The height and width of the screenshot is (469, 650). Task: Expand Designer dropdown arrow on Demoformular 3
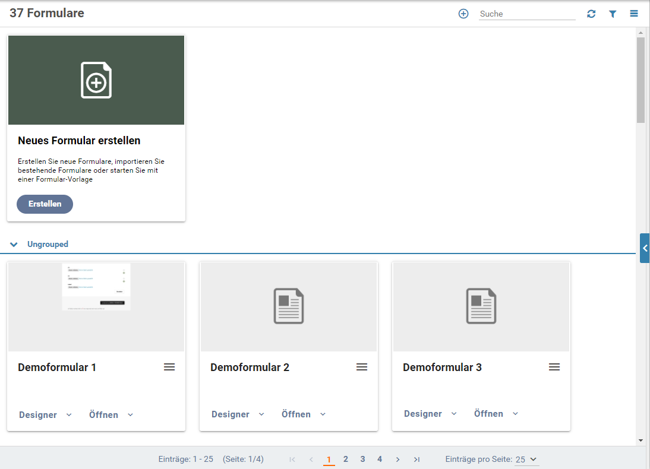coord(454,414)
